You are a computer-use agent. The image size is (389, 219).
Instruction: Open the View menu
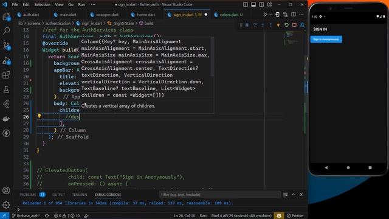(59, 4)
